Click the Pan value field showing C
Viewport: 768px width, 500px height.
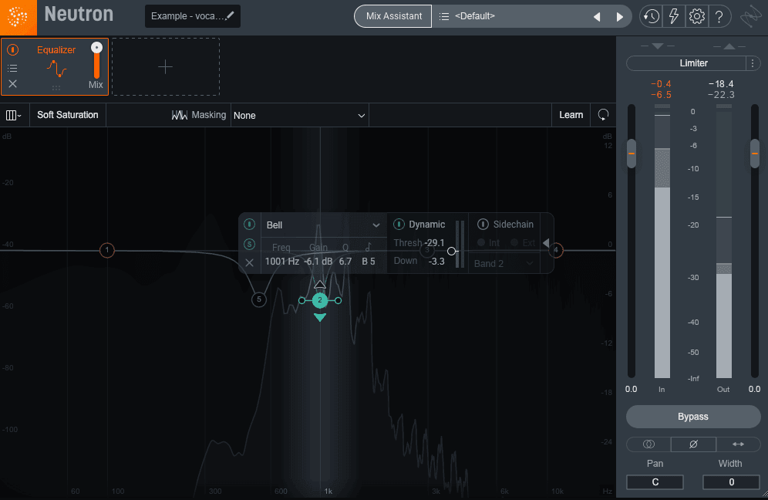pos(655,481)
